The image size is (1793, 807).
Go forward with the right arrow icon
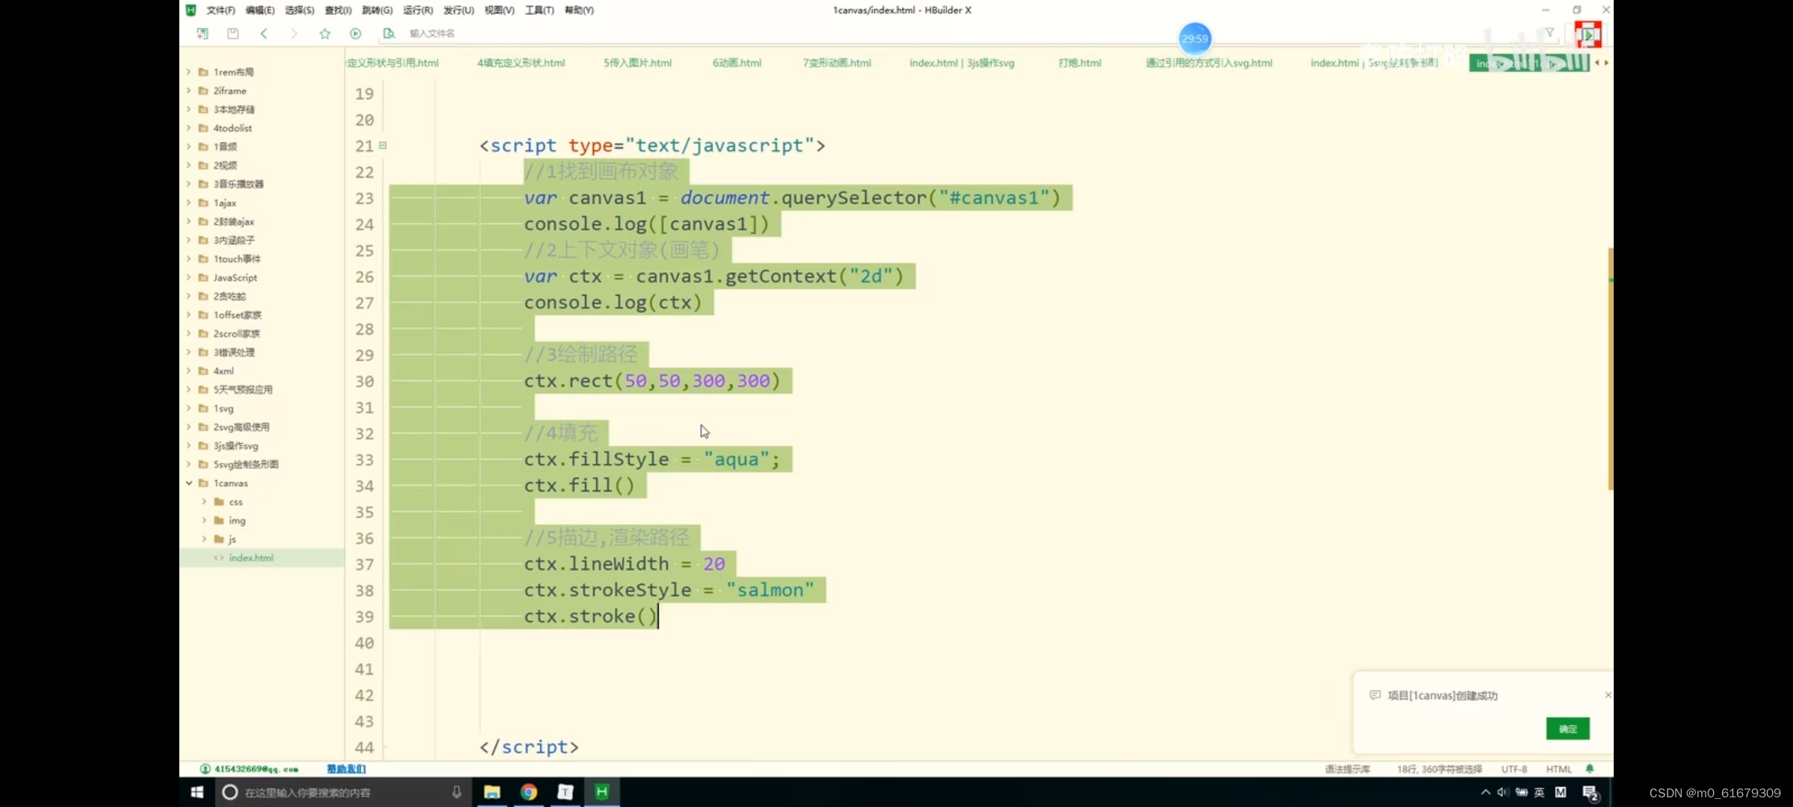294,34
